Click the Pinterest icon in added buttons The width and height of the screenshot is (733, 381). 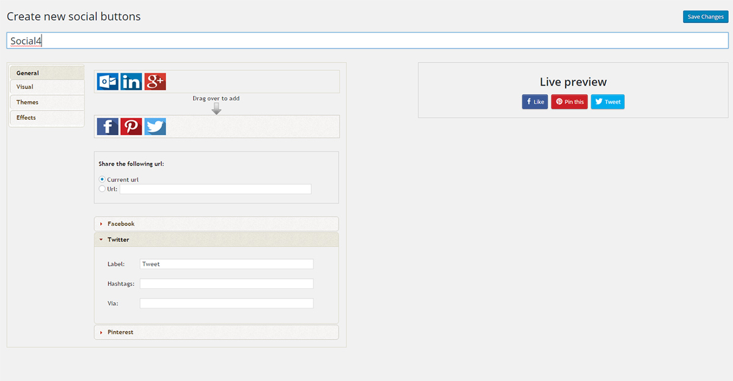pyautogui.click(x=131, y=126)
